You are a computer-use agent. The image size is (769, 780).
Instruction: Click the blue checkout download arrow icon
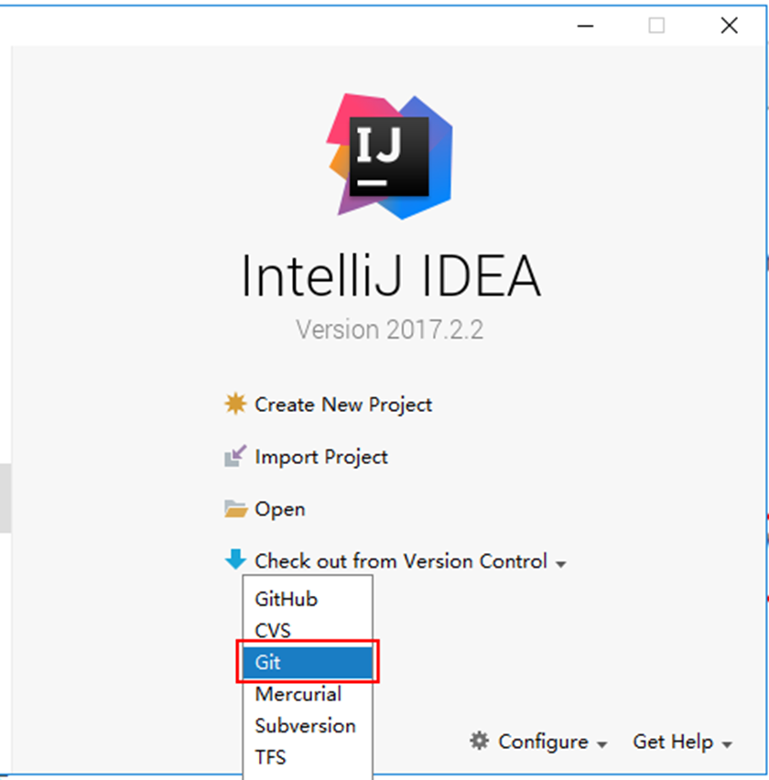pyautogui.click(x=235, y=559)
